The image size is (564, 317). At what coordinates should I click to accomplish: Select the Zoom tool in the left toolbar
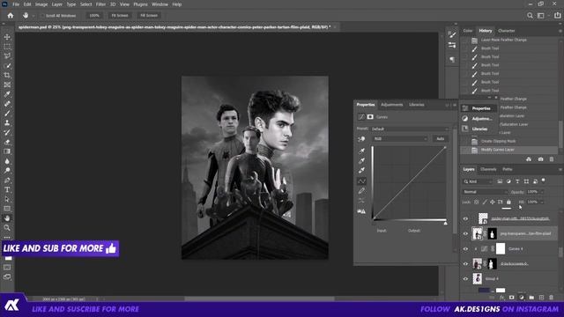(x=7, y=227)
